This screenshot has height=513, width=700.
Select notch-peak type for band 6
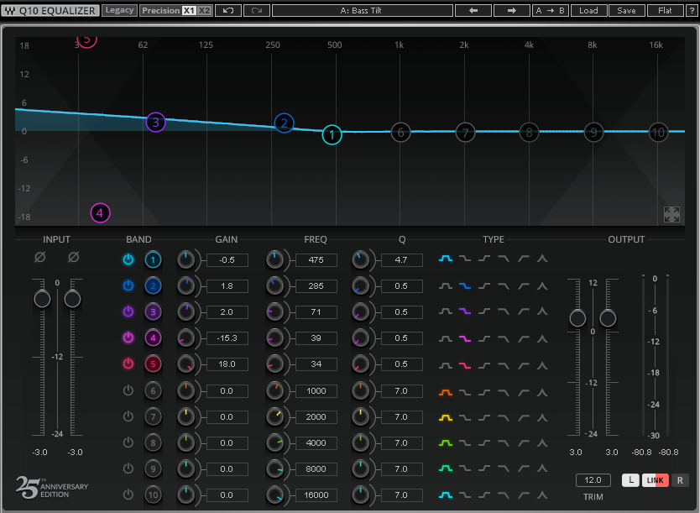pyautogui.click(x=542, y=392)
